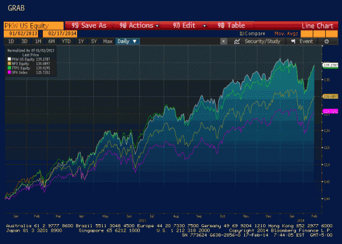Viewport: 342px width, 244px height.
Task: Click the Compare option
Action: pos(252,34)
